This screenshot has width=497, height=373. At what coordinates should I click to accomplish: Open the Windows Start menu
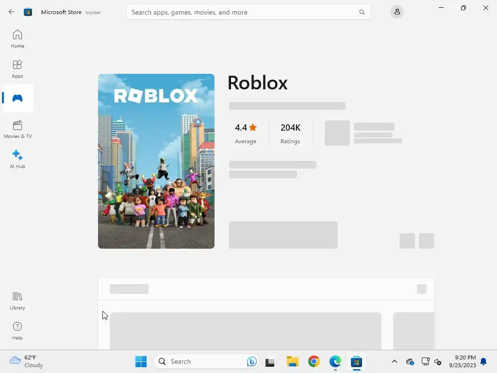coord(141,361)
